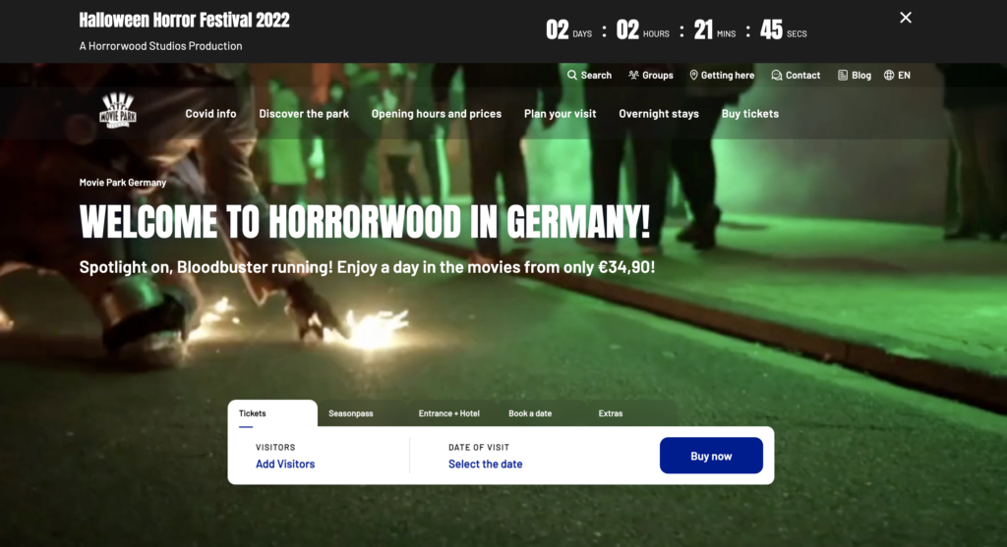Viewport: 1007px width, 547px height.
Task: Open Opening hours and prices menu
Action: [436, 114]
